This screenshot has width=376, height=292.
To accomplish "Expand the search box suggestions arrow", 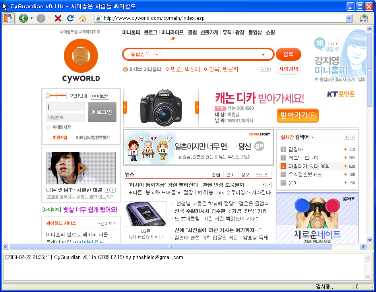I will tap(263, 55).
